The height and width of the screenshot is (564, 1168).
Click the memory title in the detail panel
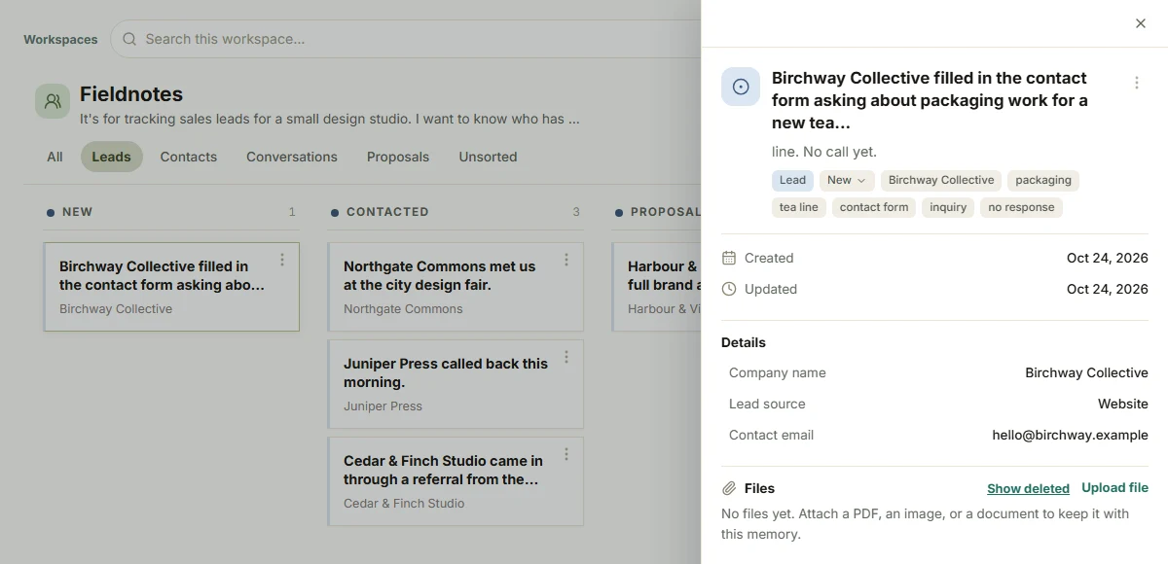click(930, 100)
